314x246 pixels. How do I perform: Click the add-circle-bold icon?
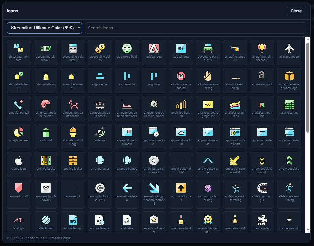(127, 53)
